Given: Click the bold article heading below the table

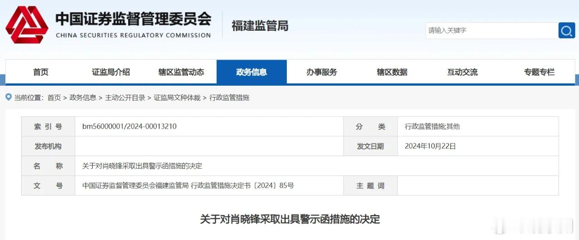Looking at the screenshot, I should pyautogui.click(x=290, y=219).
